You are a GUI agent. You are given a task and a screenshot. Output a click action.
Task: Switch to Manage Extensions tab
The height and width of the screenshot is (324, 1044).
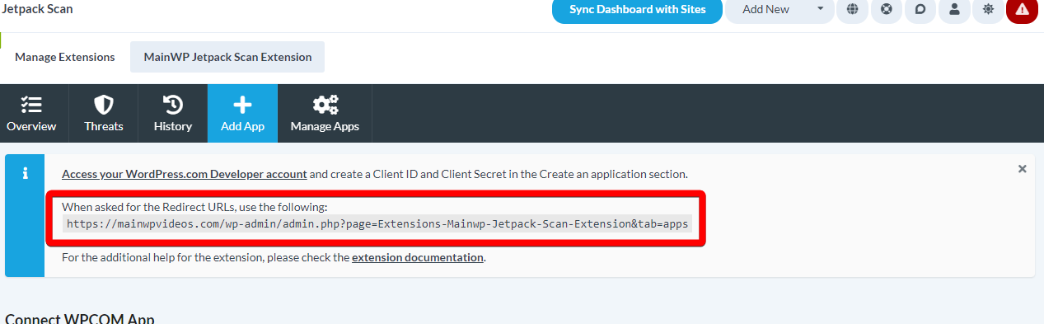point(65,57)
